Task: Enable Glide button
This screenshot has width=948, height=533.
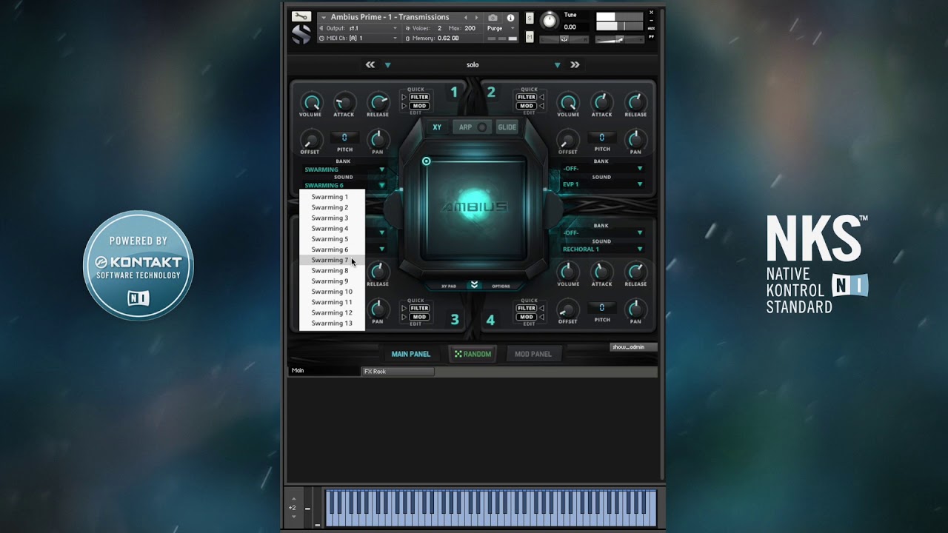Action: pos(507,127)
